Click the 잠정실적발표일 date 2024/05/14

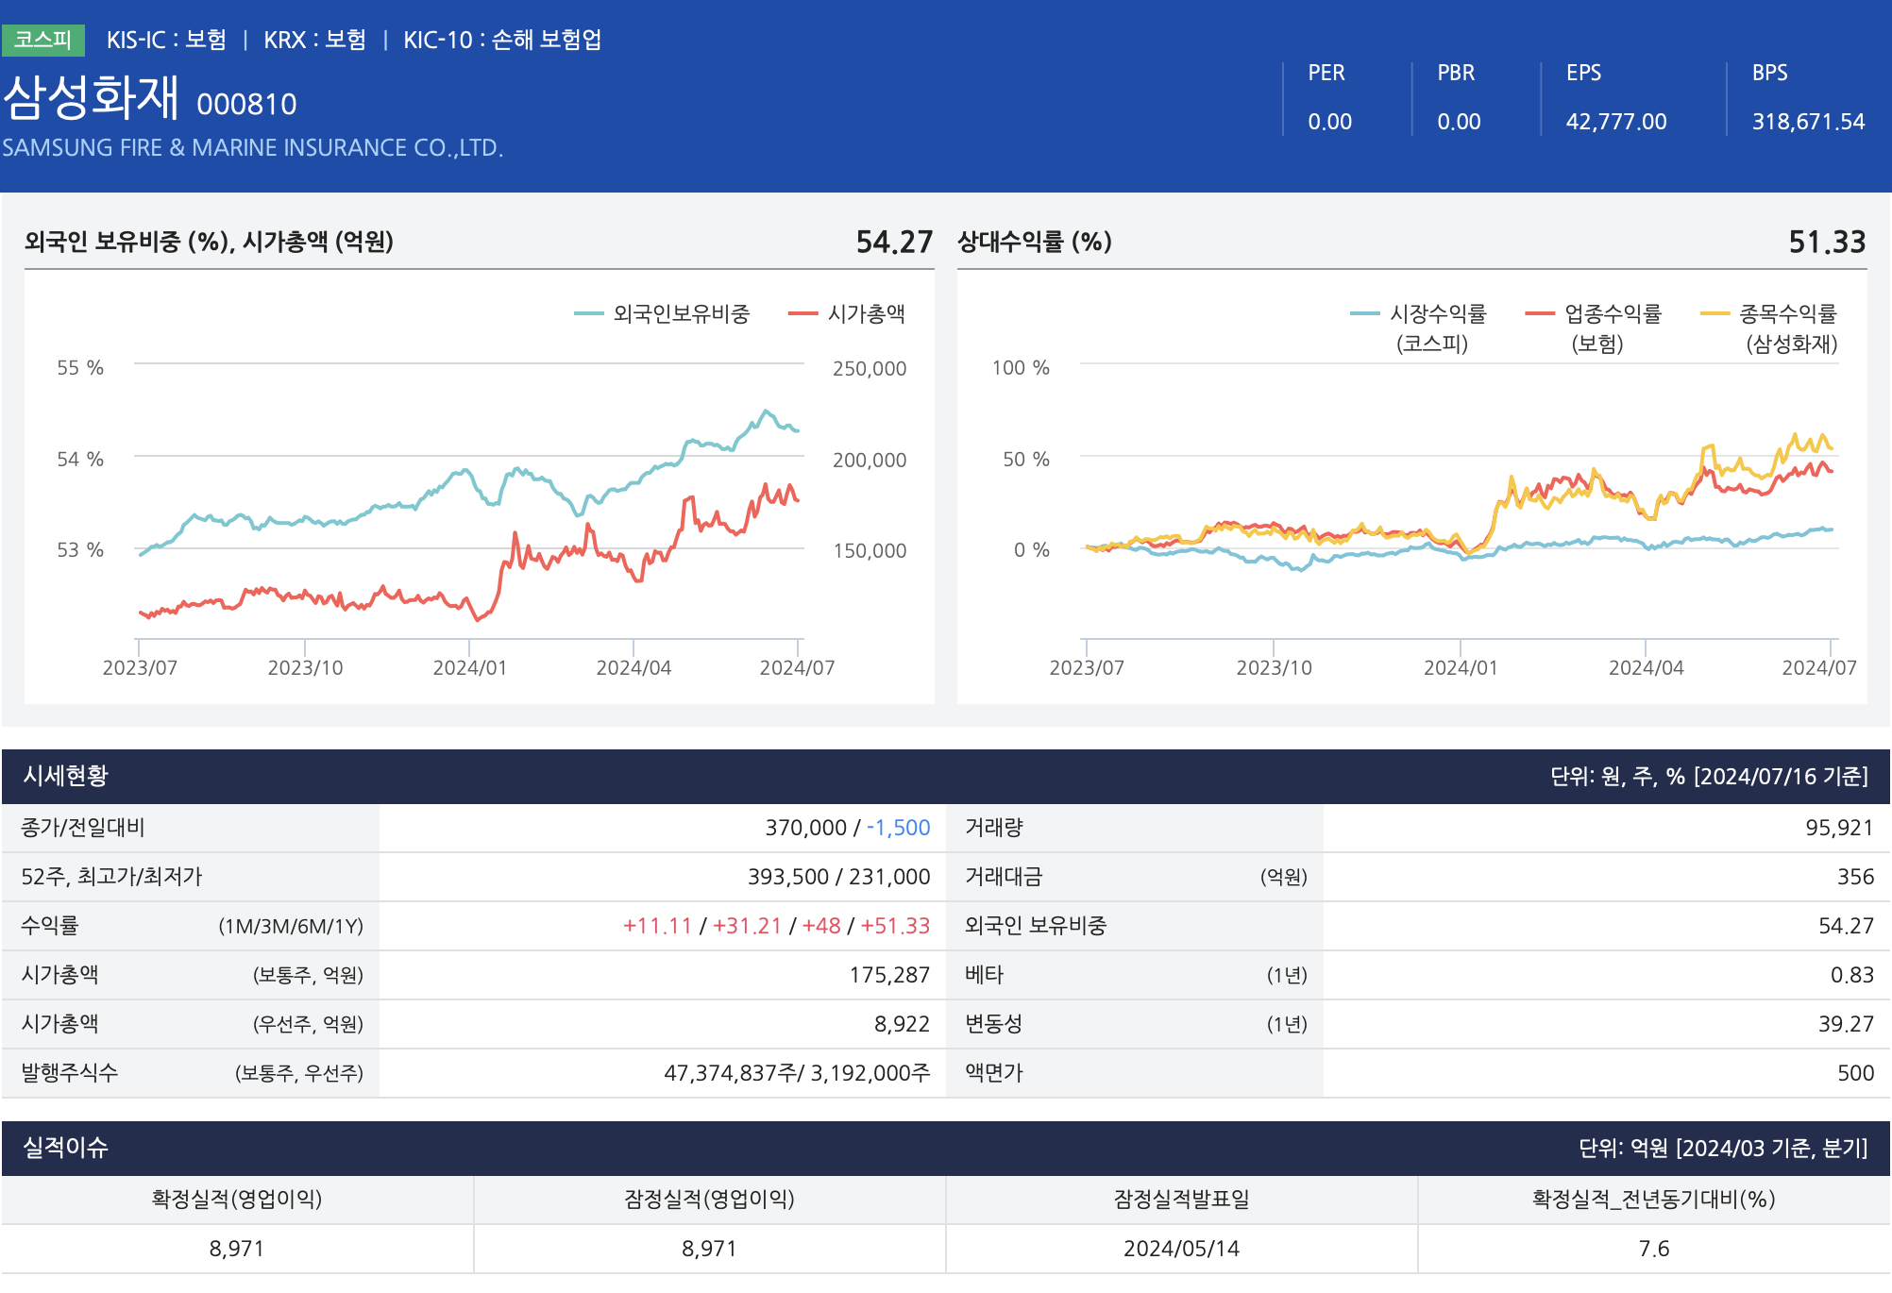click(1181, 1249)
